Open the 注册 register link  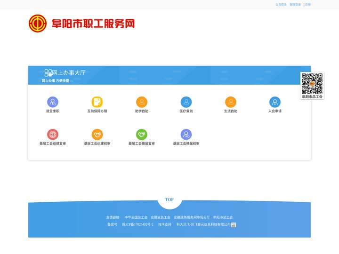click(x=308, y=5)
